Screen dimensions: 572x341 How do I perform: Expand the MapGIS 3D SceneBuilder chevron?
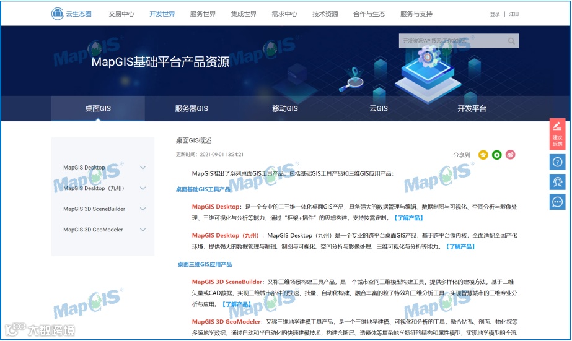pos(143,209)
